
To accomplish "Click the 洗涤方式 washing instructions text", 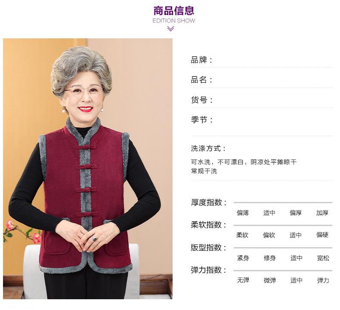I will [244, 166].
